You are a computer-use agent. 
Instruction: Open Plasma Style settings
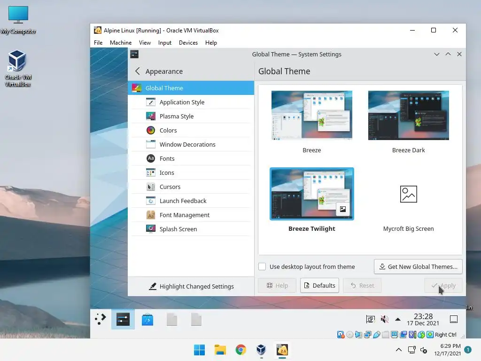click(x=191, y=117)
